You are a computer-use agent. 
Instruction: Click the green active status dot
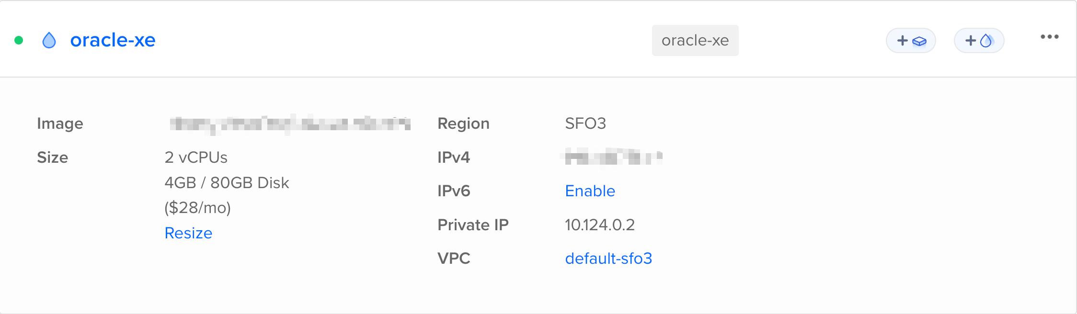tap(19, 40)
